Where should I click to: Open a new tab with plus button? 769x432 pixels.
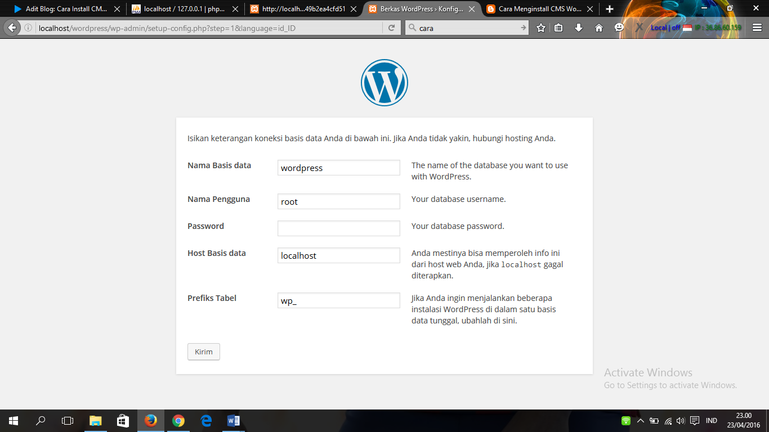coord(610,9)
